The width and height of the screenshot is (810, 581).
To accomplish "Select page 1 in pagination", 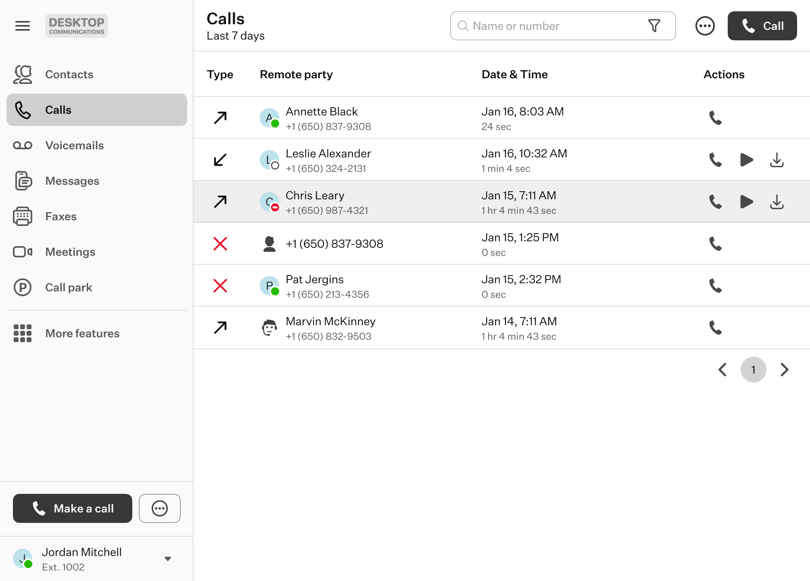I will click(x=753, y=370).
